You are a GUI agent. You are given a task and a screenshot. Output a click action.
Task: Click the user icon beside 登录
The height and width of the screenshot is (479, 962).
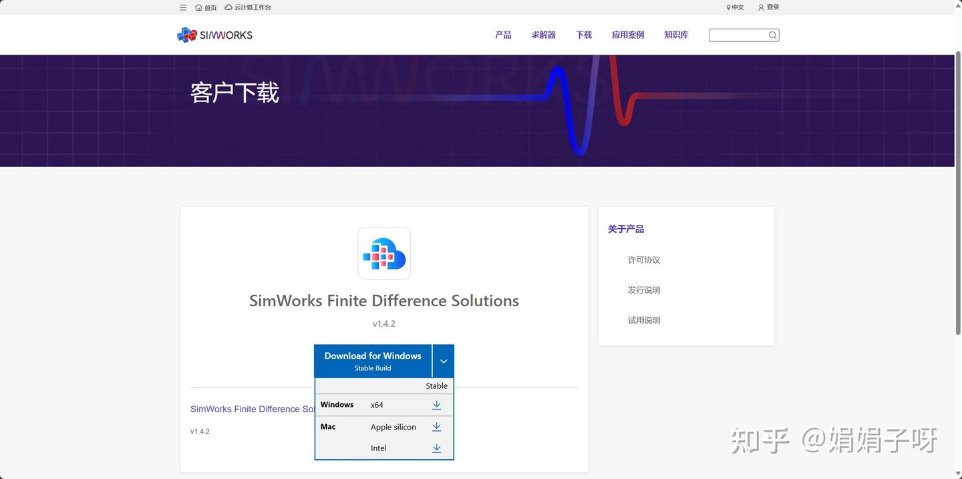pos(760,7)
